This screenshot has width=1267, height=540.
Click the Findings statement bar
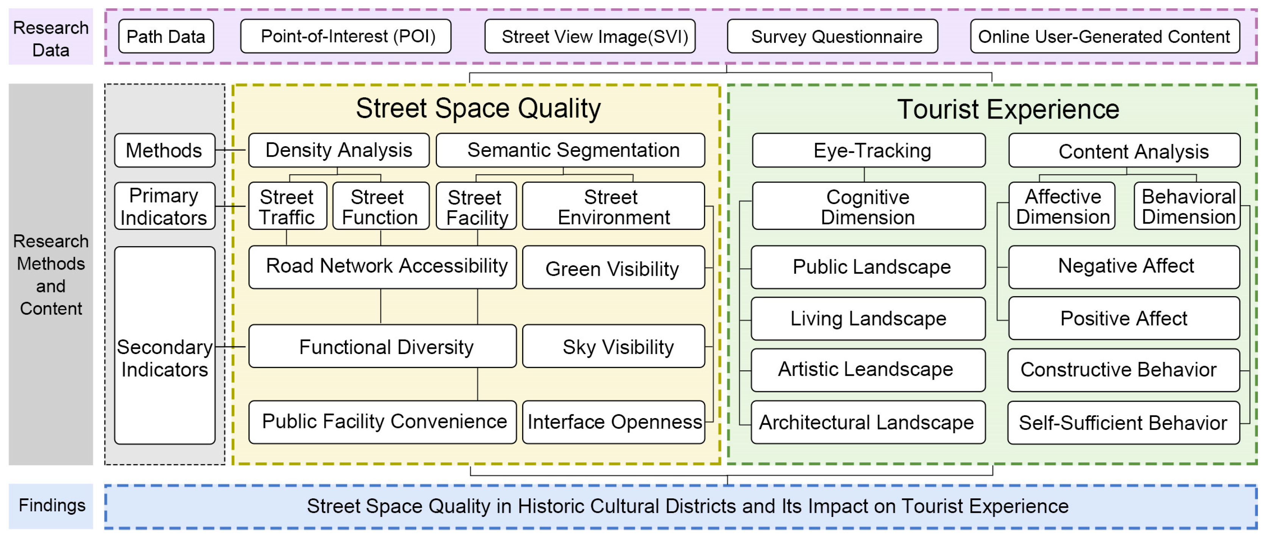[x=681, y=507]
